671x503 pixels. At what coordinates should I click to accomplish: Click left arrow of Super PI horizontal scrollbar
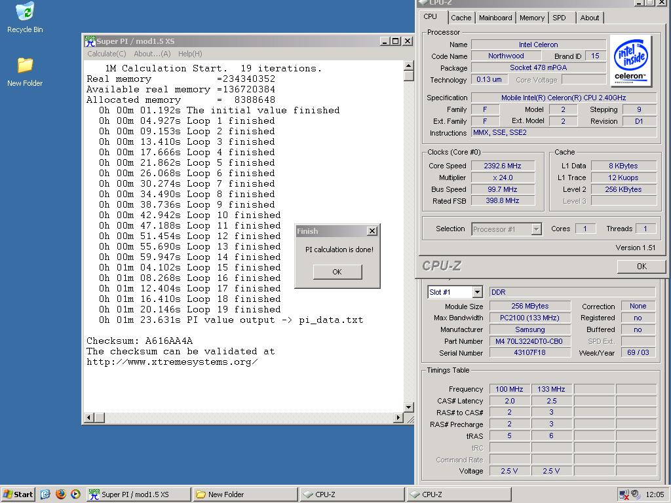[x=89, y=417]
